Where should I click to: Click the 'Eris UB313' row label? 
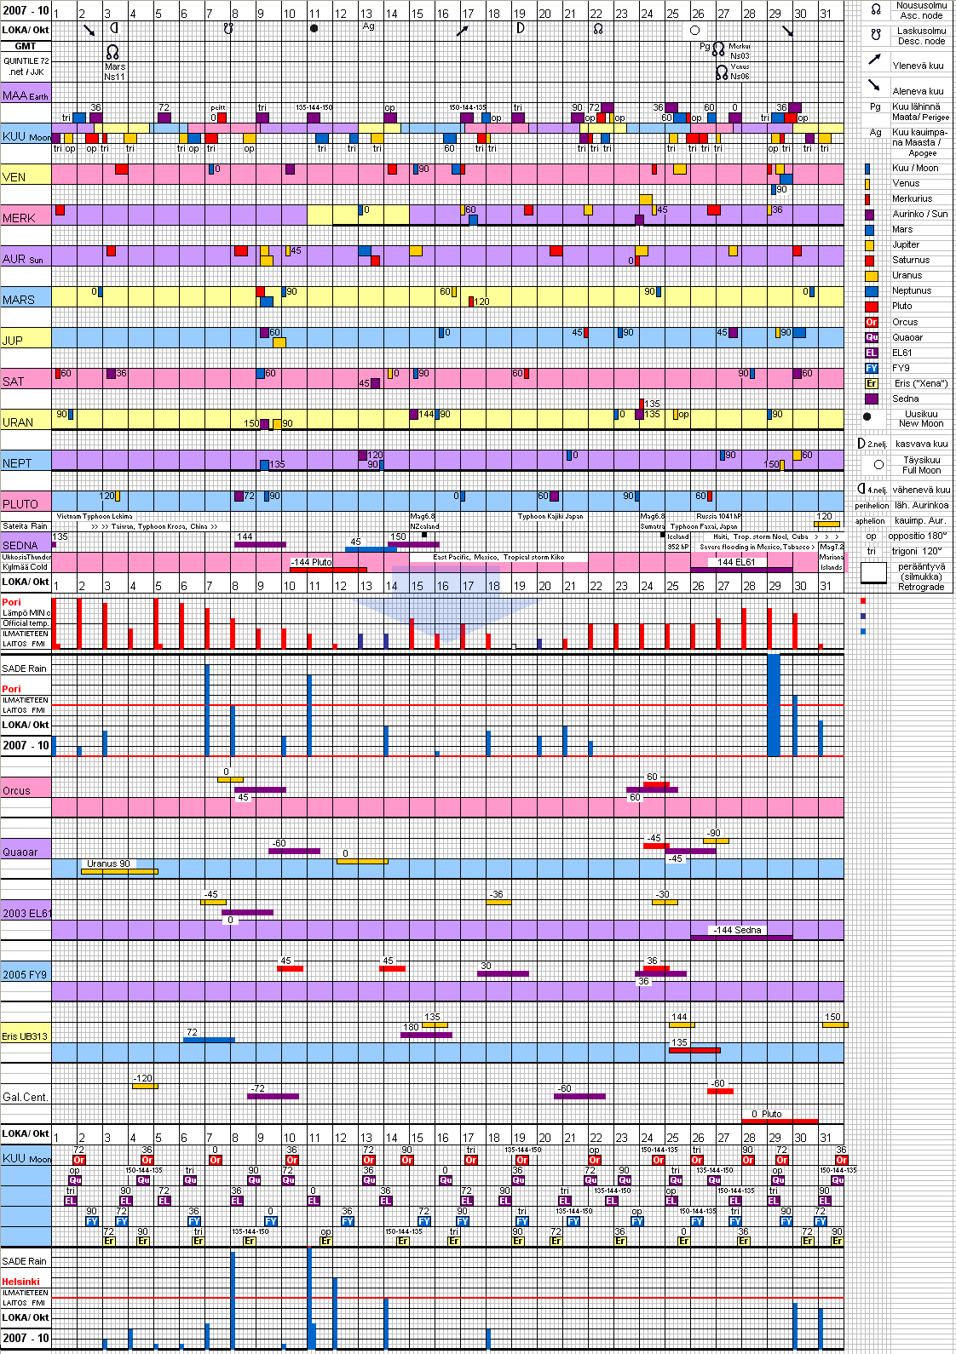point(25,1036)
